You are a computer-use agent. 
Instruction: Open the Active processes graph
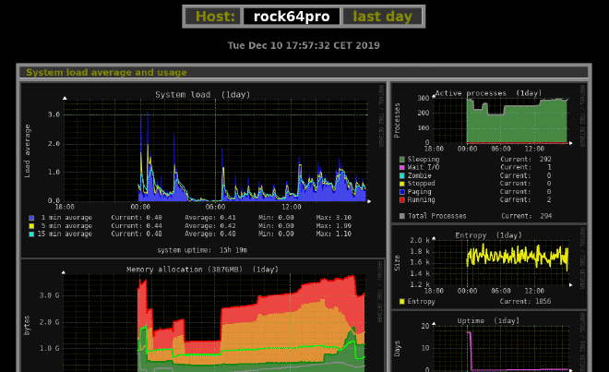[x=489, y=152]
